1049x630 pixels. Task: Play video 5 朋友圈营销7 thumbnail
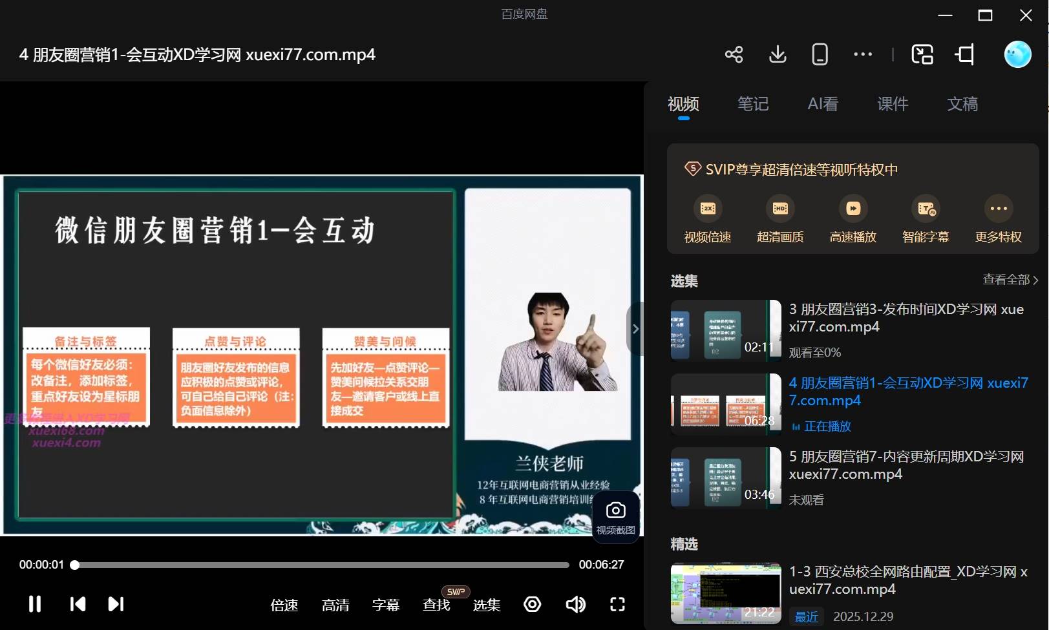pos(725,478)
